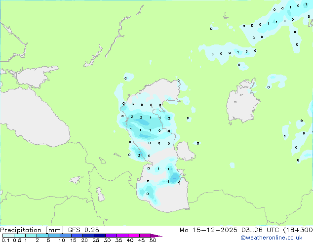Click the 2–5 mm legend color swatch
The image size is (313, 242).
coord(42,236)
